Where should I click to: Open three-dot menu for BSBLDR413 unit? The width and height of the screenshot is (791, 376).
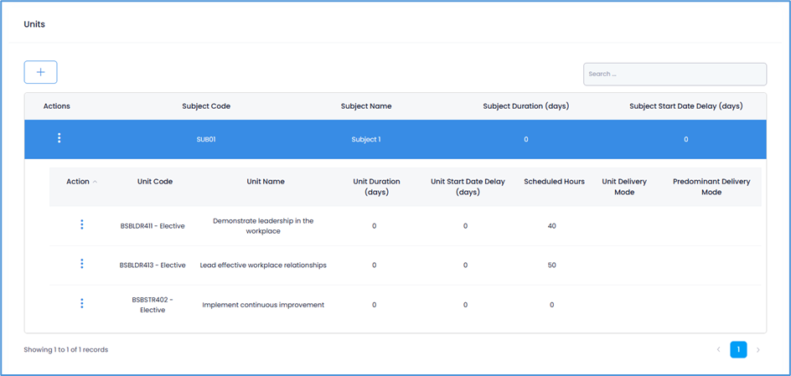tap(81, 264)
